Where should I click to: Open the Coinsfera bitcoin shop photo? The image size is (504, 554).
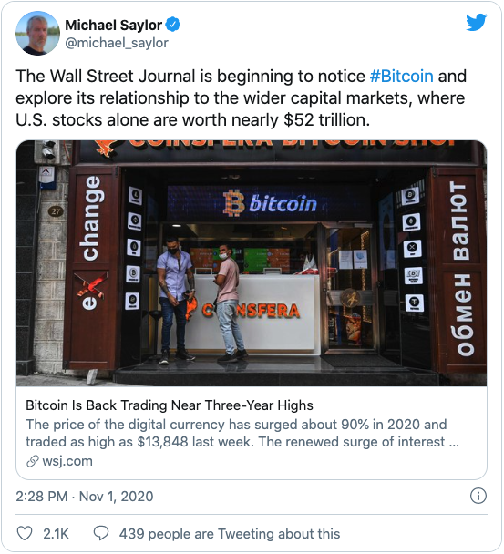tap(252, 263)
